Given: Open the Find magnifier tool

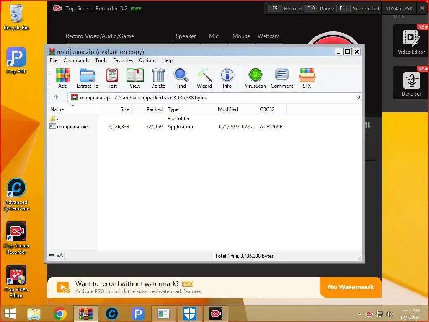Looking at the screenshot, I should (x=181, y=78).
